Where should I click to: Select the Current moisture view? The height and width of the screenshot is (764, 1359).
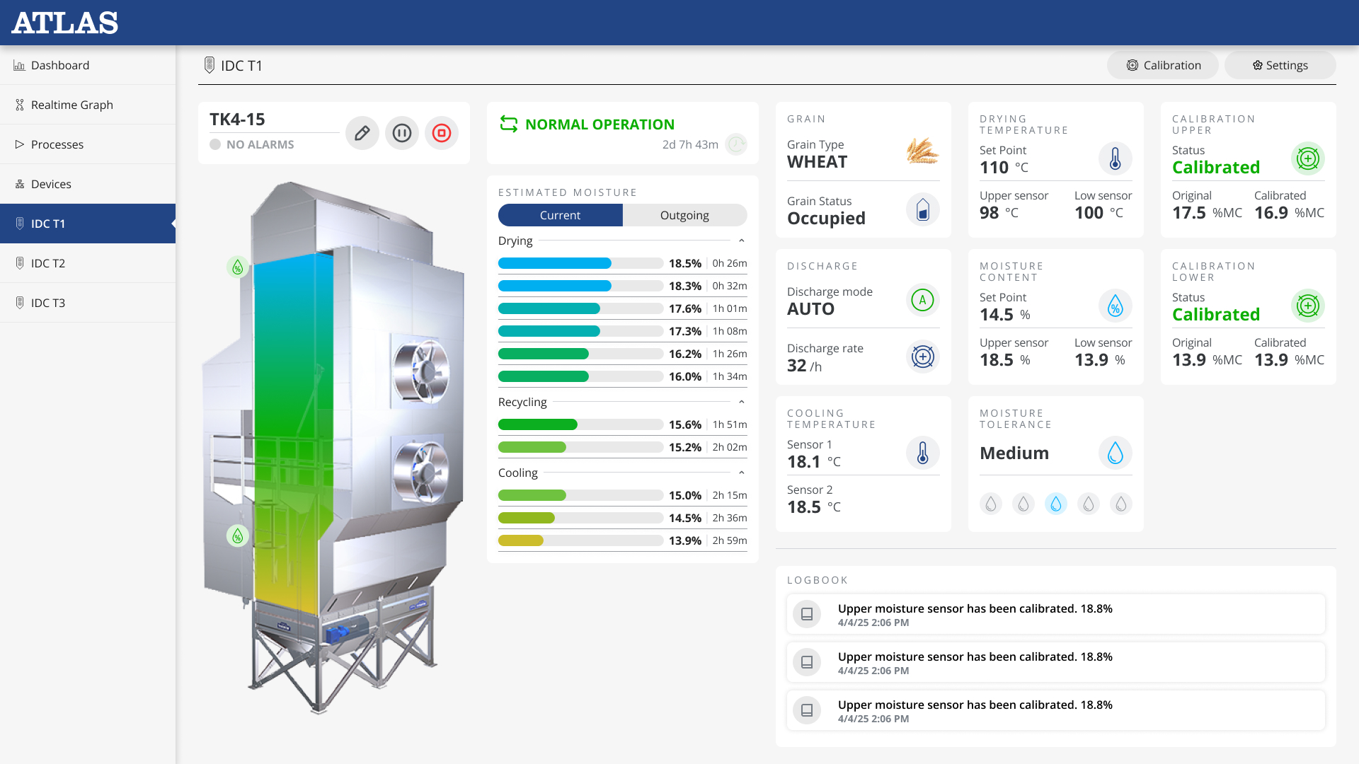560,215
